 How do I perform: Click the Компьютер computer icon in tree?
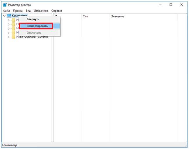9,16
